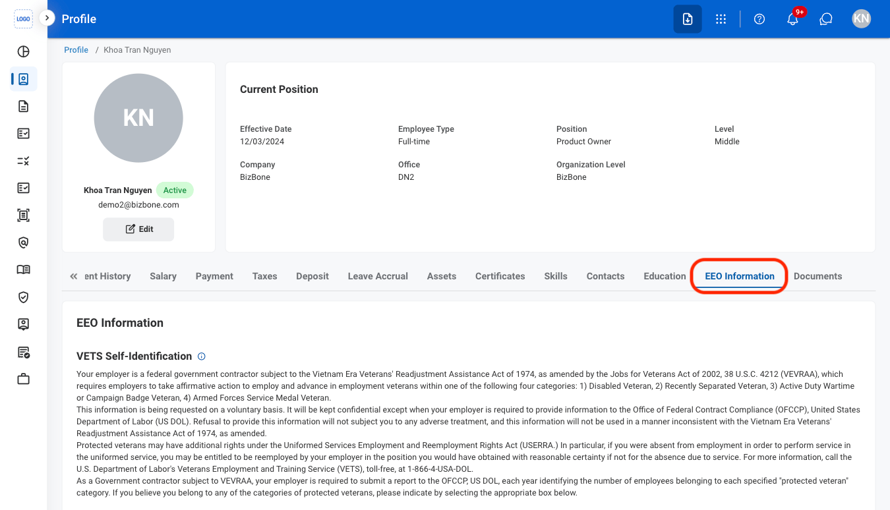Open the pie chart dashboard sidebar icon

[23, 51]
